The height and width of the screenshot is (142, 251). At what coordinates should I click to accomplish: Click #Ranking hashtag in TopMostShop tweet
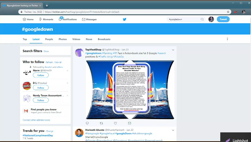tap(107, 53)
